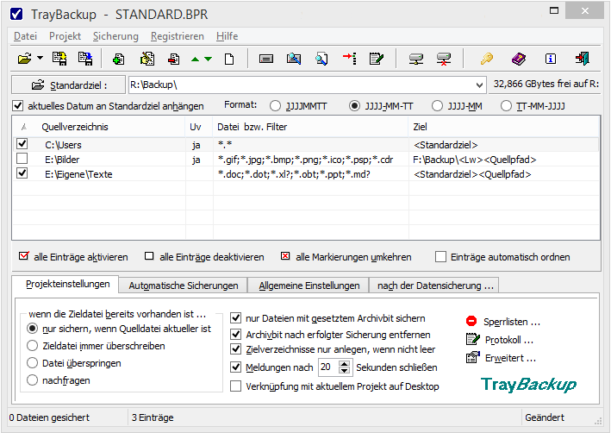Click the purple help book icon

[519, 59]
